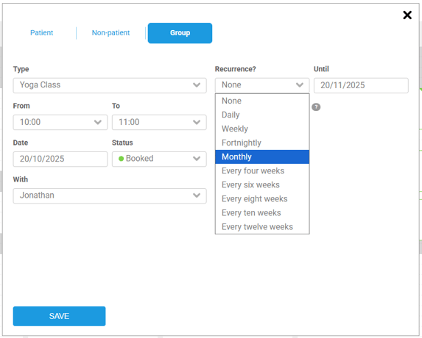Open the Type dropdown showing Yoga Class

pyautogui.click(x=110, y=85)
